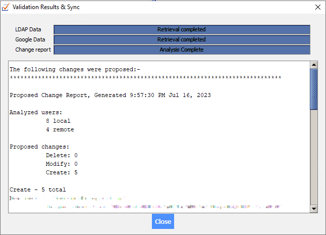
Task: Click the vertical scrollbar thumb
Action: [313, 89]
